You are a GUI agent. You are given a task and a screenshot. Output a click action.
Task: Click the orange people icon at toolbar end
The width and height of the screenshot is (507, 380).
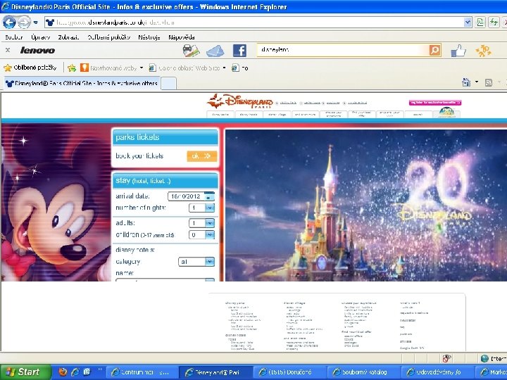tap(483, 51)
